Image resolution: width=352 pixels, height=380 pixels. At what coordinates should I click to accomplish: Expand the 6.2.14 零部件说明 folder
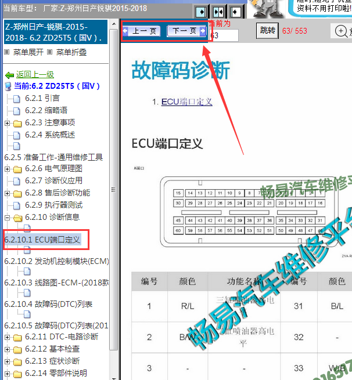pos(8,374)
